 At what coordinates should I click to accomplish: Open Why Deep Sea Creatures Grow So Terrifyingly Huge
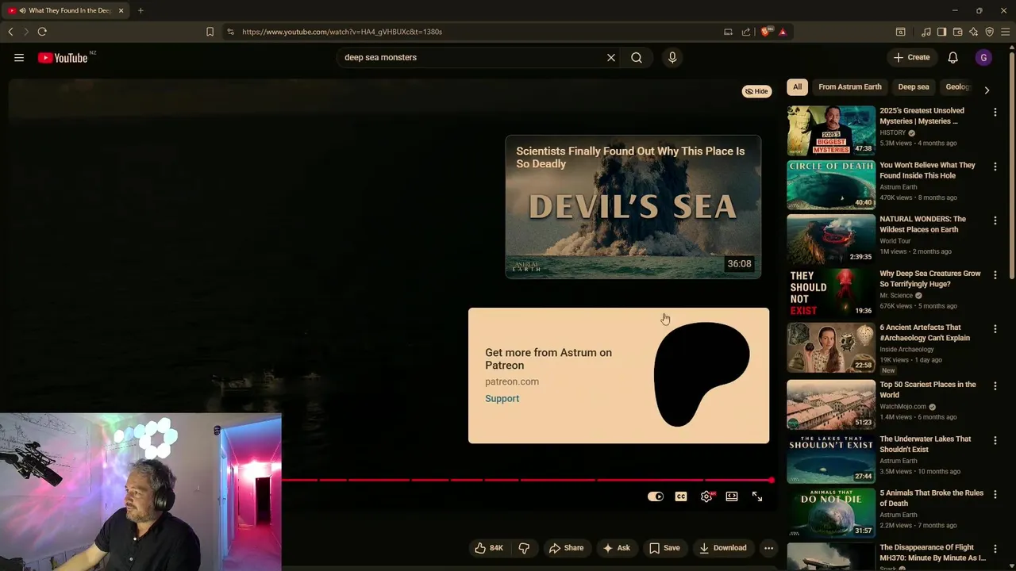(930, 278)
